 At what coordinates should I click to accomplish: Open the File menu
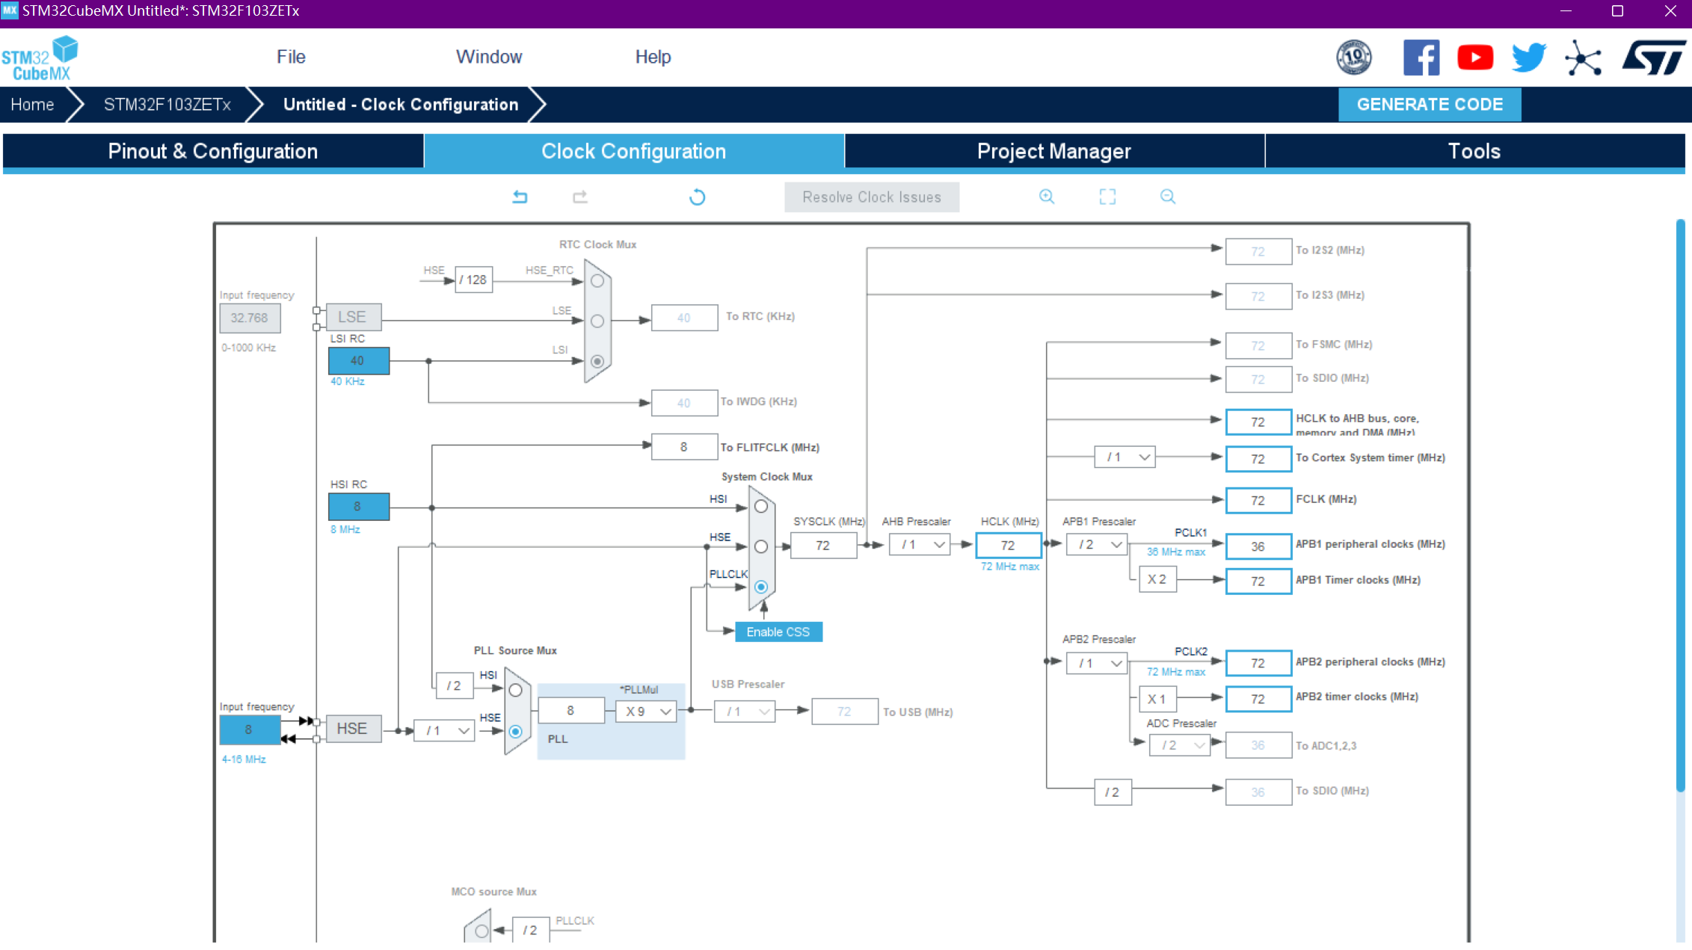coord(291,57)
